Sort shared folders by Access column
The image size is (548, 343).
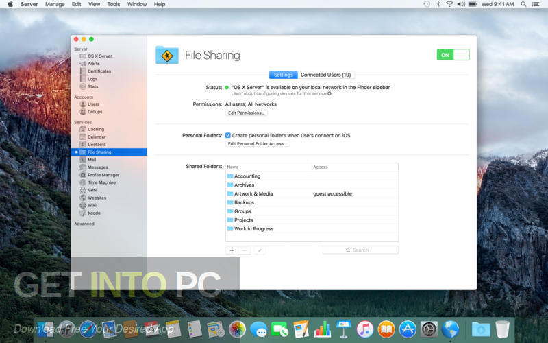355,167
